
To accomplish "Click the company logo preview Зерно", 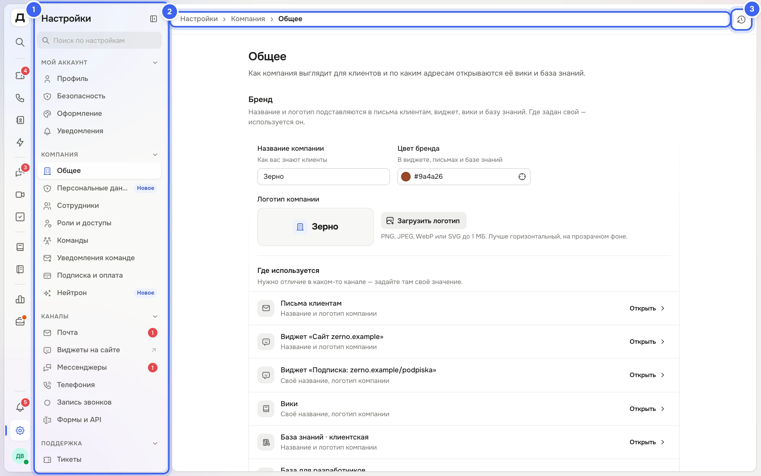I will coord(315,227).
